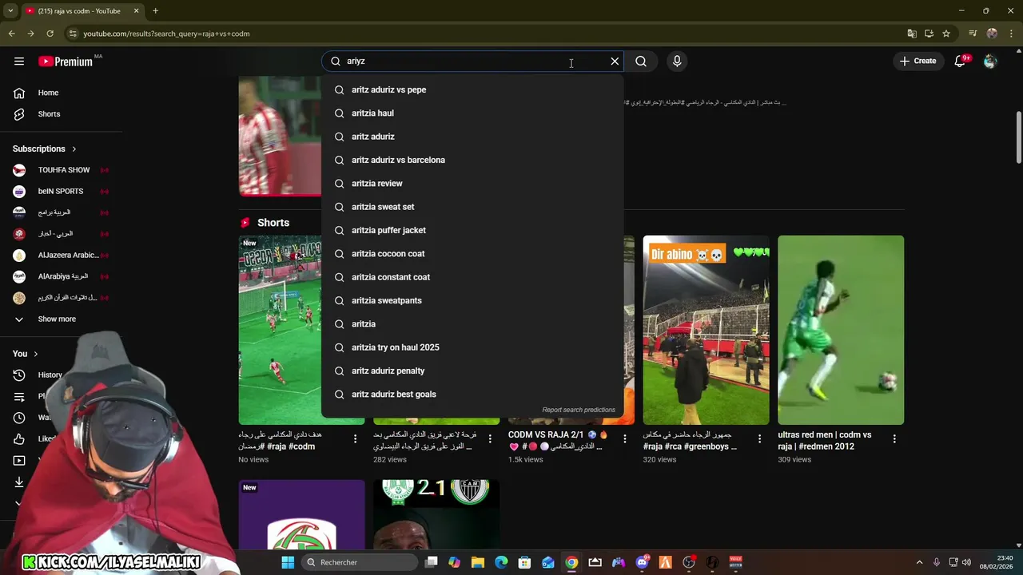This screenshot has width=1023, height=575.
Task: Pick 'aritzia try on haul 2025' suggestion
Action: 472,347
